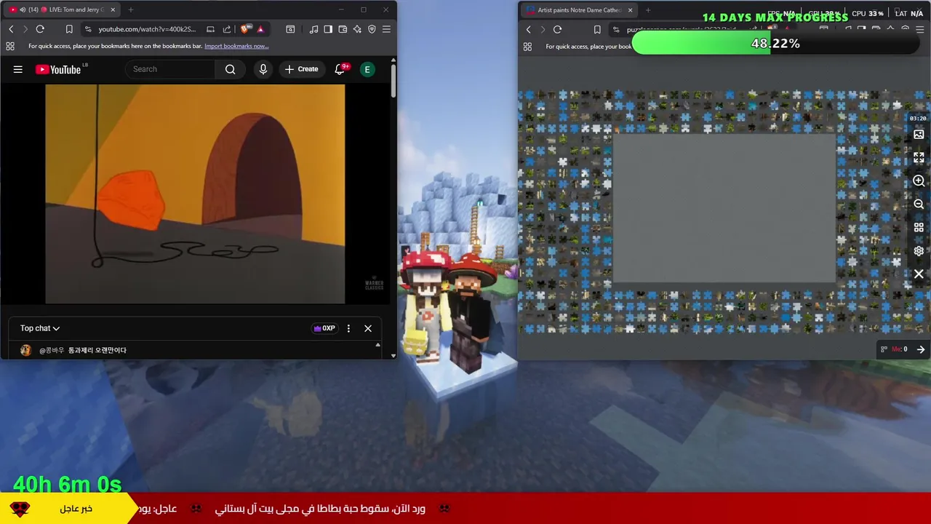The width and height of the screenshot is (931, 524).
Task: Open the YouTube window browser main menu
Action: point(386,29)
